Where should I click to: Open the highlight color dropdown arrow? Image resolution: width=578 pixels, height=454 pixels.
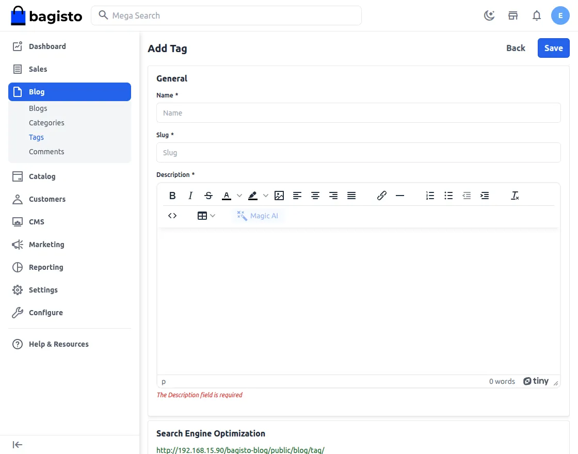(265, 196)
